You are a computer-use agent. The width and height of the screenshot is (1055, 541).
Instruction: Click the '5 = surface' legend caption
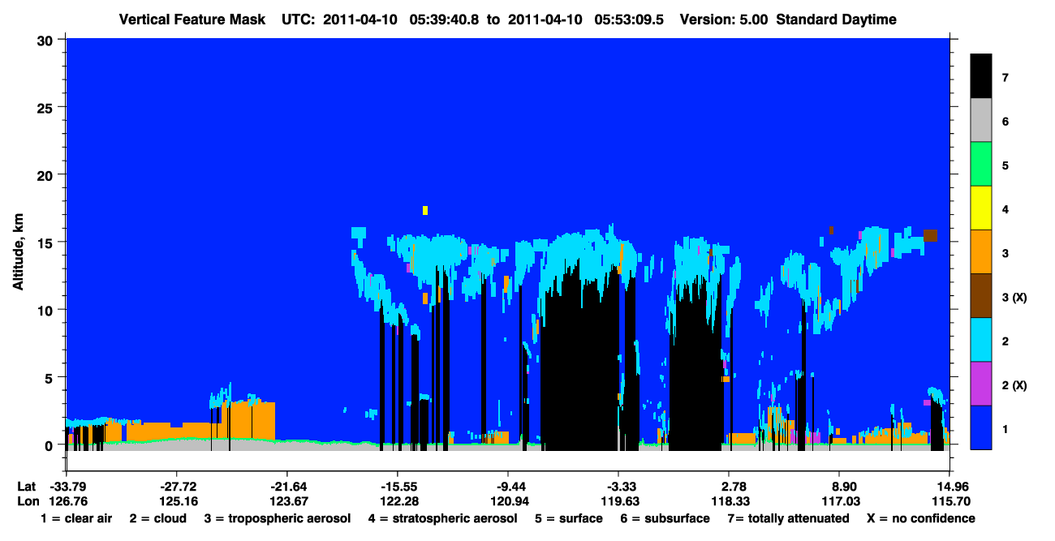569,518
